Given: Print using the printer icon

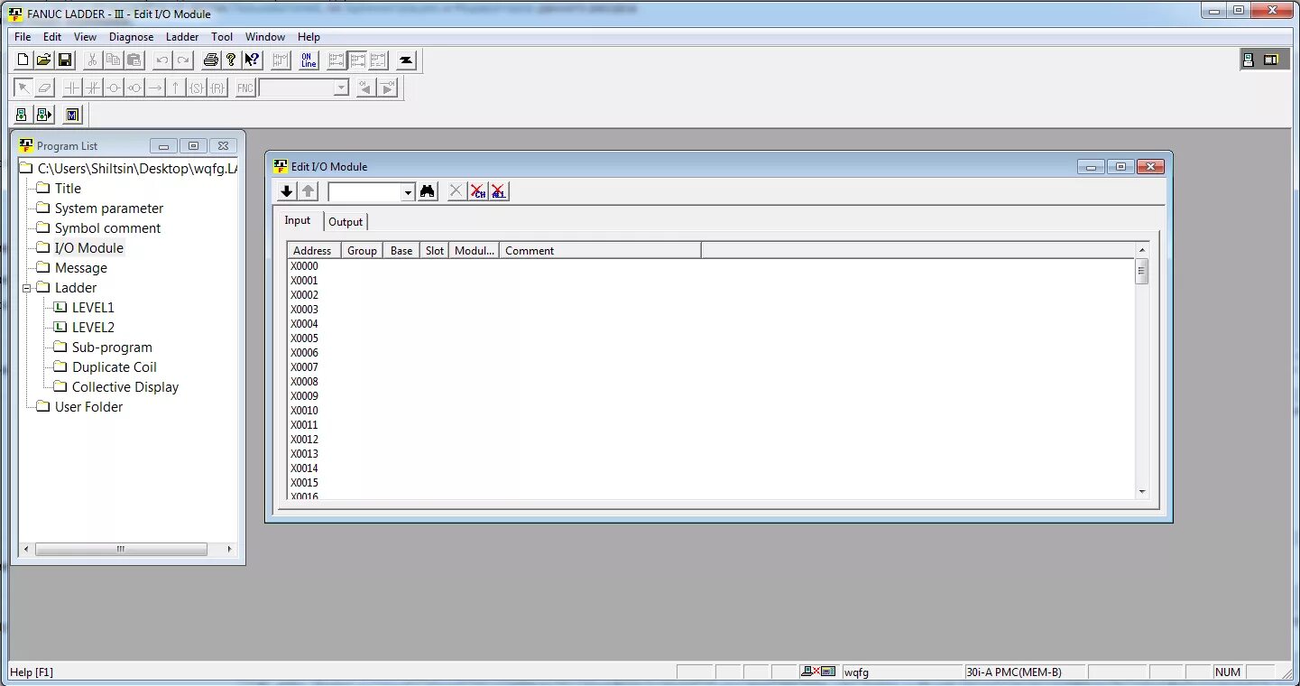Looking at the screenshot, I should pyautogui.click(x=210, y=60).
